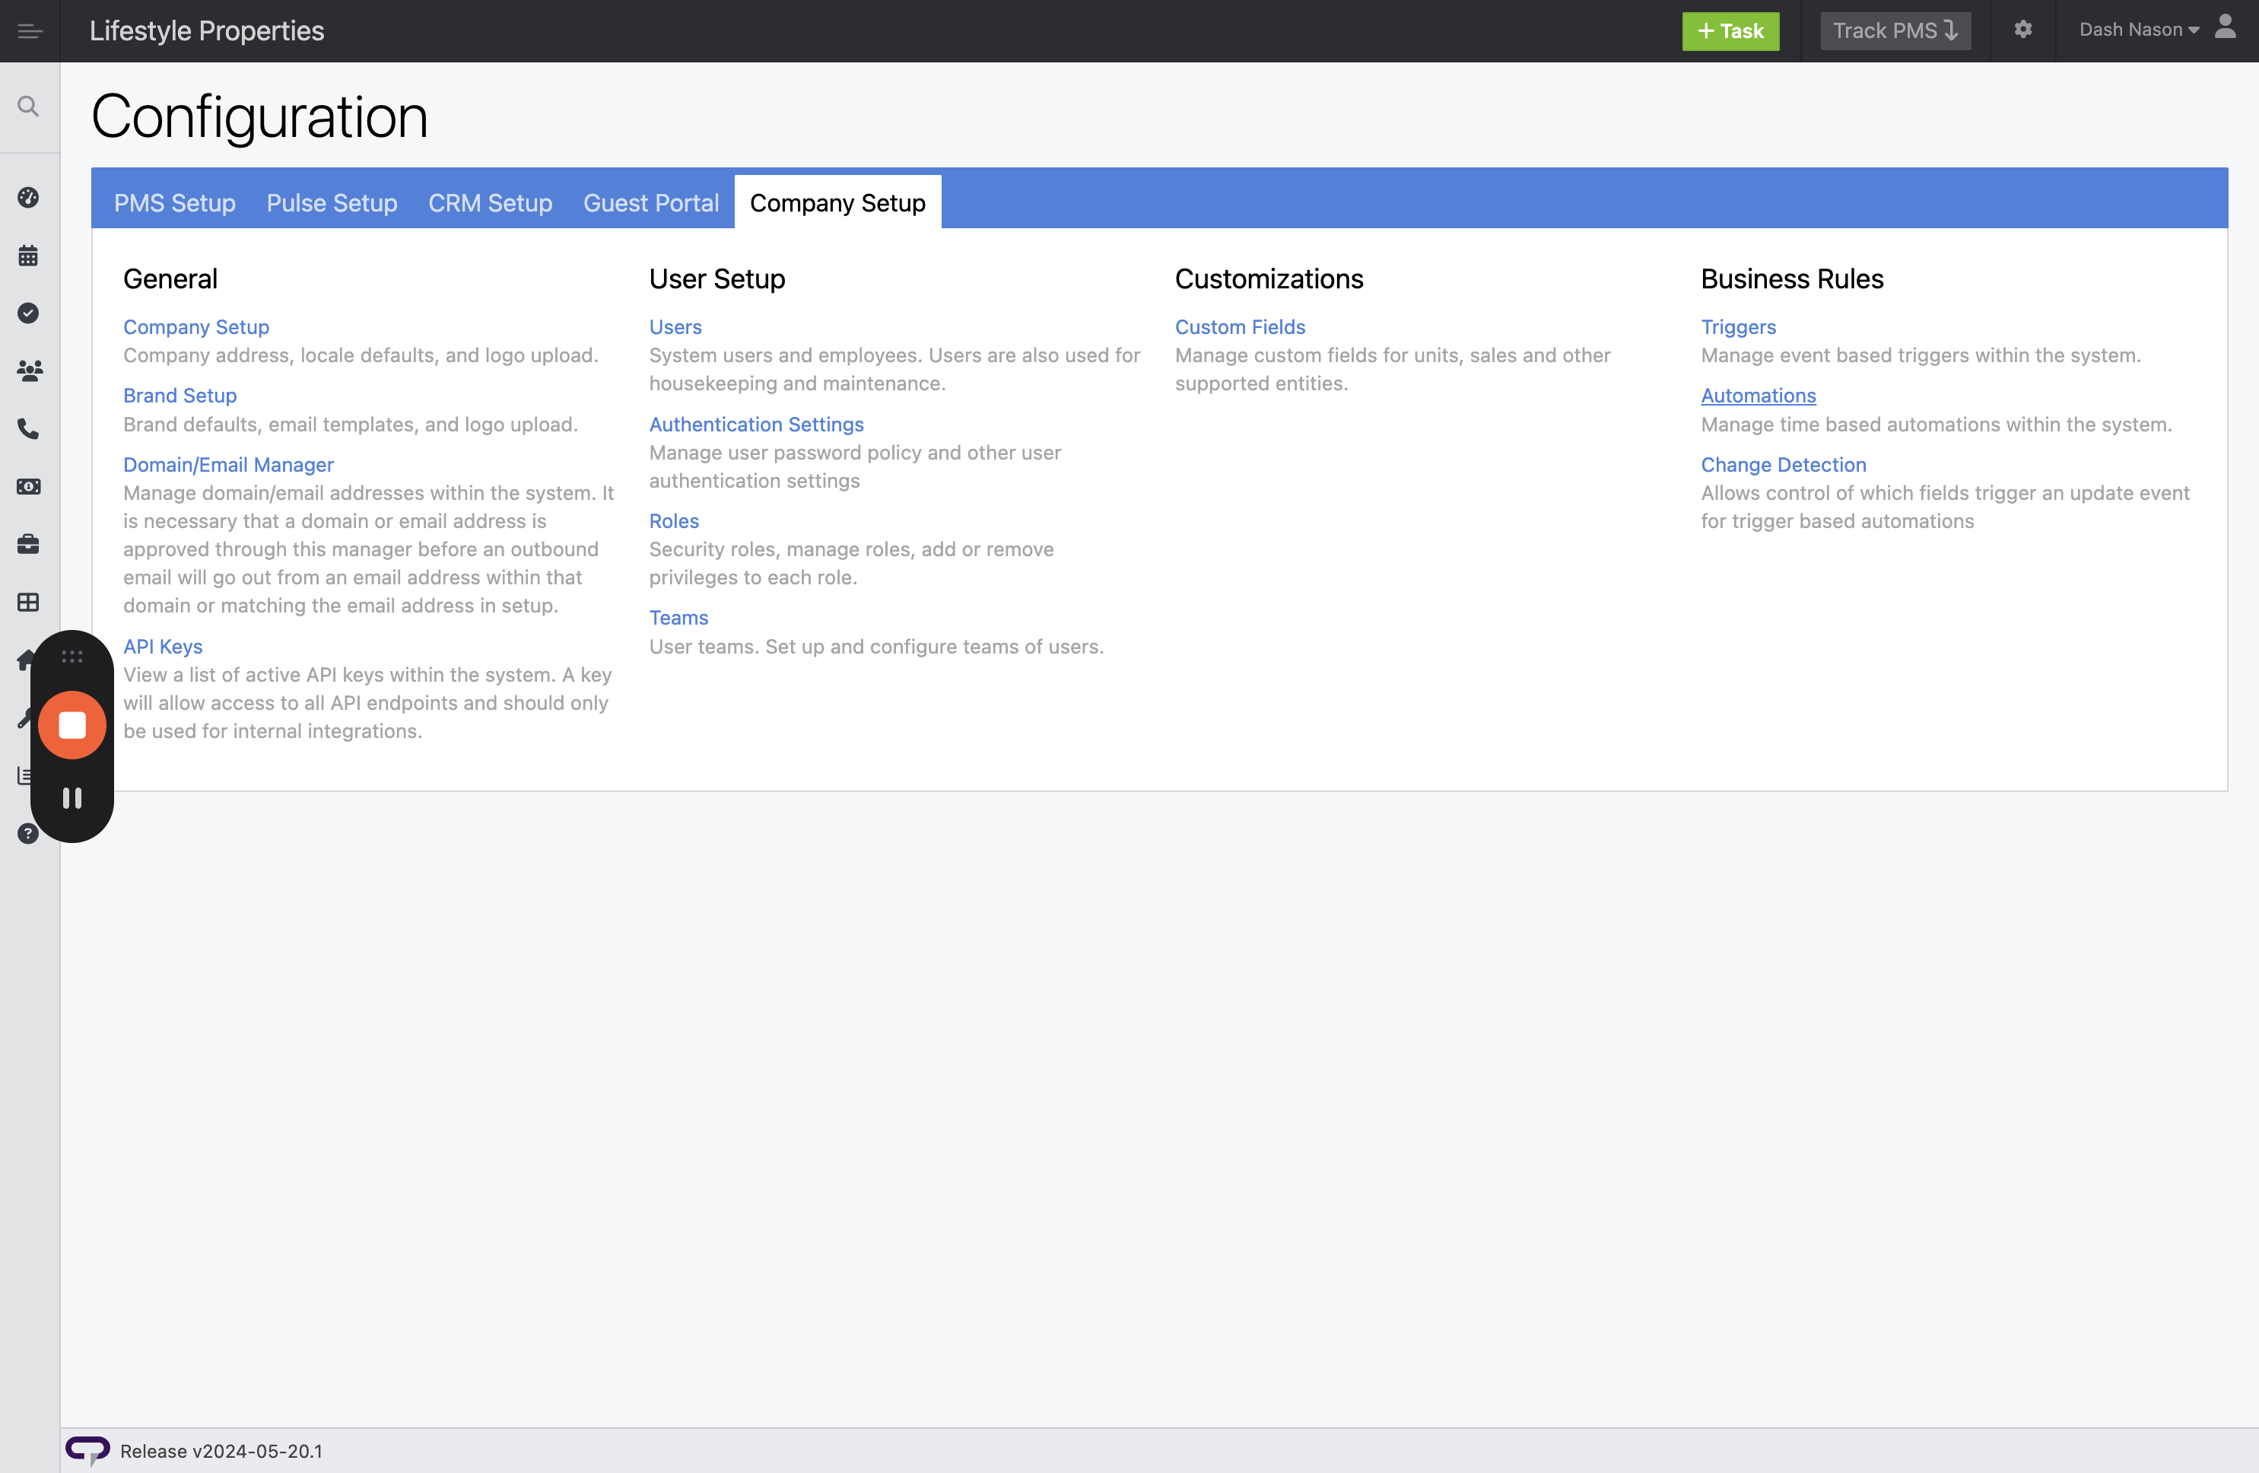Viewport: 2259px width, 1473px height.
Task: Open the Brand Setup link
Action: (x=180, y=395)
